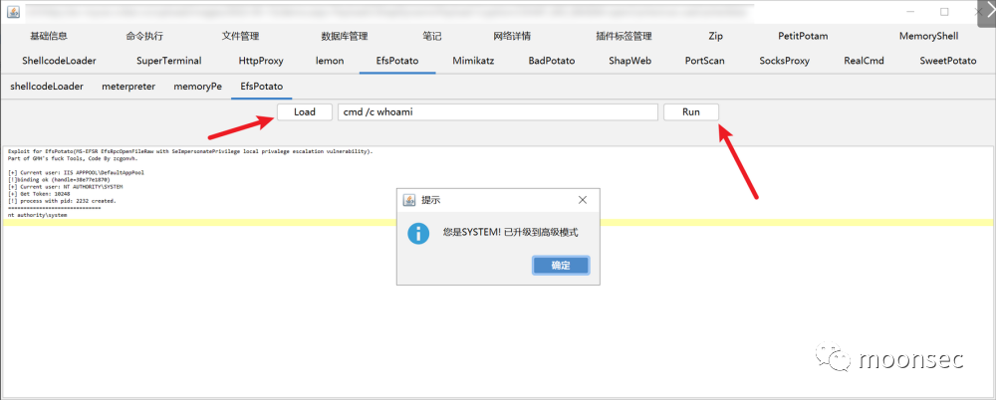
Task: Select the shellcodeLoader sub-tab
Action: [47, 87]
